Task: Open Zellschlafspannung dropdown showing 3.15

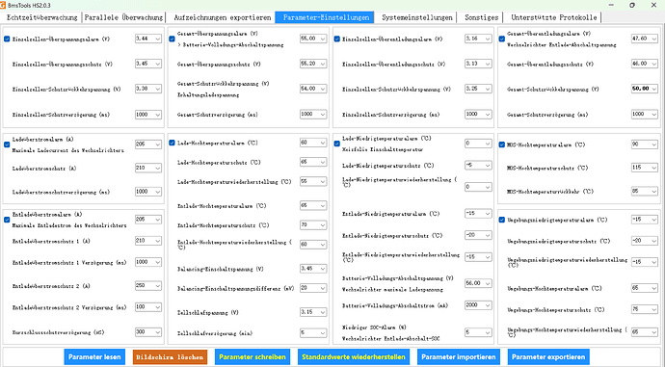Action: coord(313,312)
